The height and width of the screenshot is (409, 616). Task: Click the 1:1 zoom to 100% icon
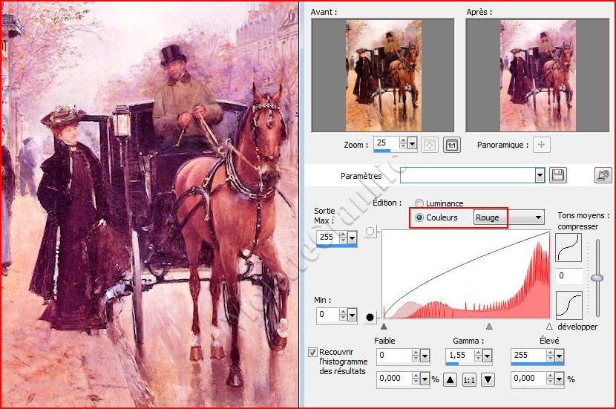point(450,145)
